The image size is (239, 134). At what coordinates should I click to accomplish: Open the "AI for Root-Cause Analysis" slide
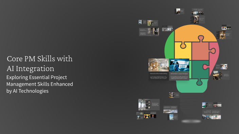tap(179, 69)
